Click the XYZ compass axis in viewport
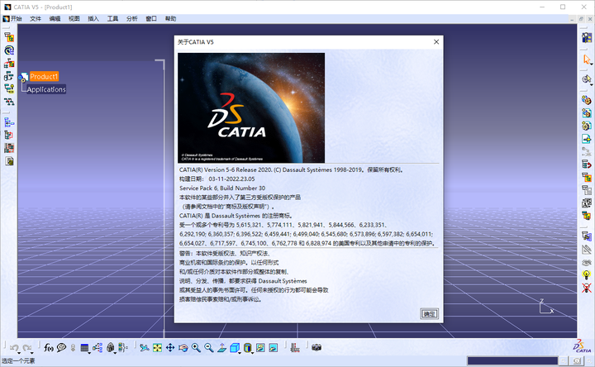Viewport: 595px width, 367px height. [x=546, y=307]
